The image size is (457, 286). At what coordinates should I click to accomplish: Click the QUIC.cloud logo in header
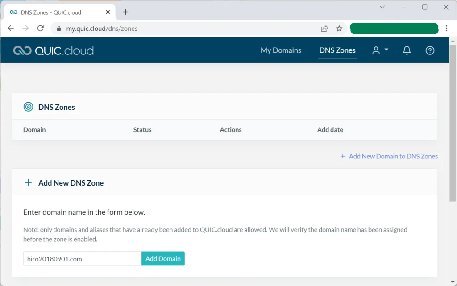click(54, 51)
